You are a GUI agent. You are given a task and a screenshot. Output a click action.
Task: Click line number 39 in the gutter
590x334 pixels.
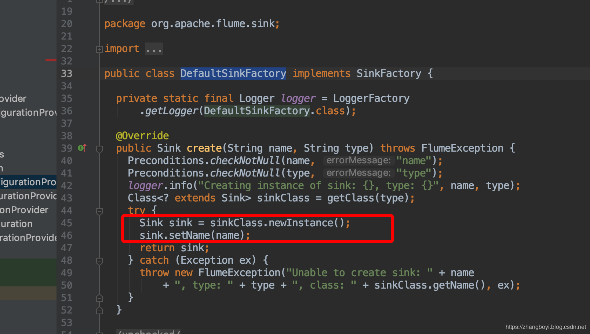tap(66, 148)
